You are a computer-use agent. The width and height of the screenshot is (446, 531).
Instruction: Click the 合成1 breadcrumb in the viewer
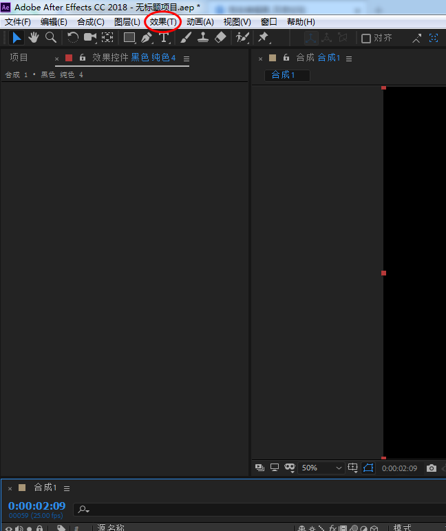click(x=284, y=75)
